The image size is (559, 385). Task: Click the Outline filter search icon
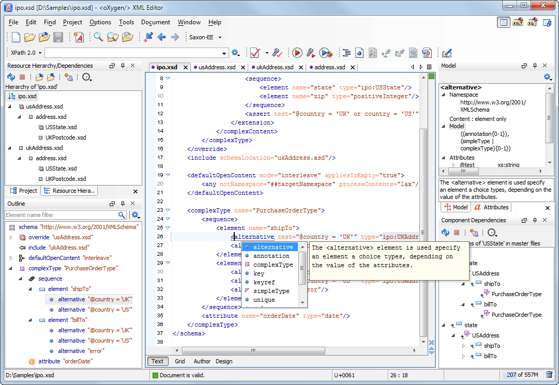(122, 215)
